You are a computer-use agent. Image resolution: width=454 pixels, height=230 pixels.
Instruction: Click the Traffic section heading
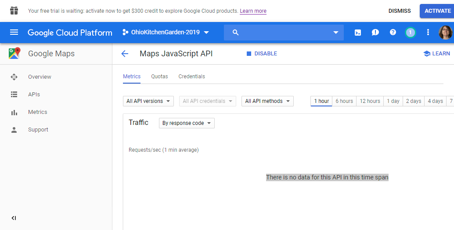[138, 122]
